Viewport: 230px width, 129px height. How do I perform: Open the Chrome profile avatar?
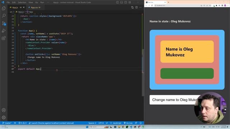(x=225, y=5)
